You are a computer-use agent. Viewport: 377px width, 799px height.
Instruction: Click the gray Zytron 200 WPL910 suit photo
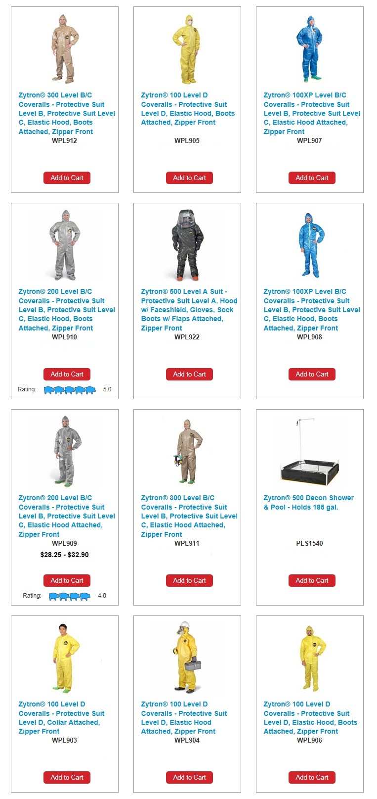[x=65, y=245]
